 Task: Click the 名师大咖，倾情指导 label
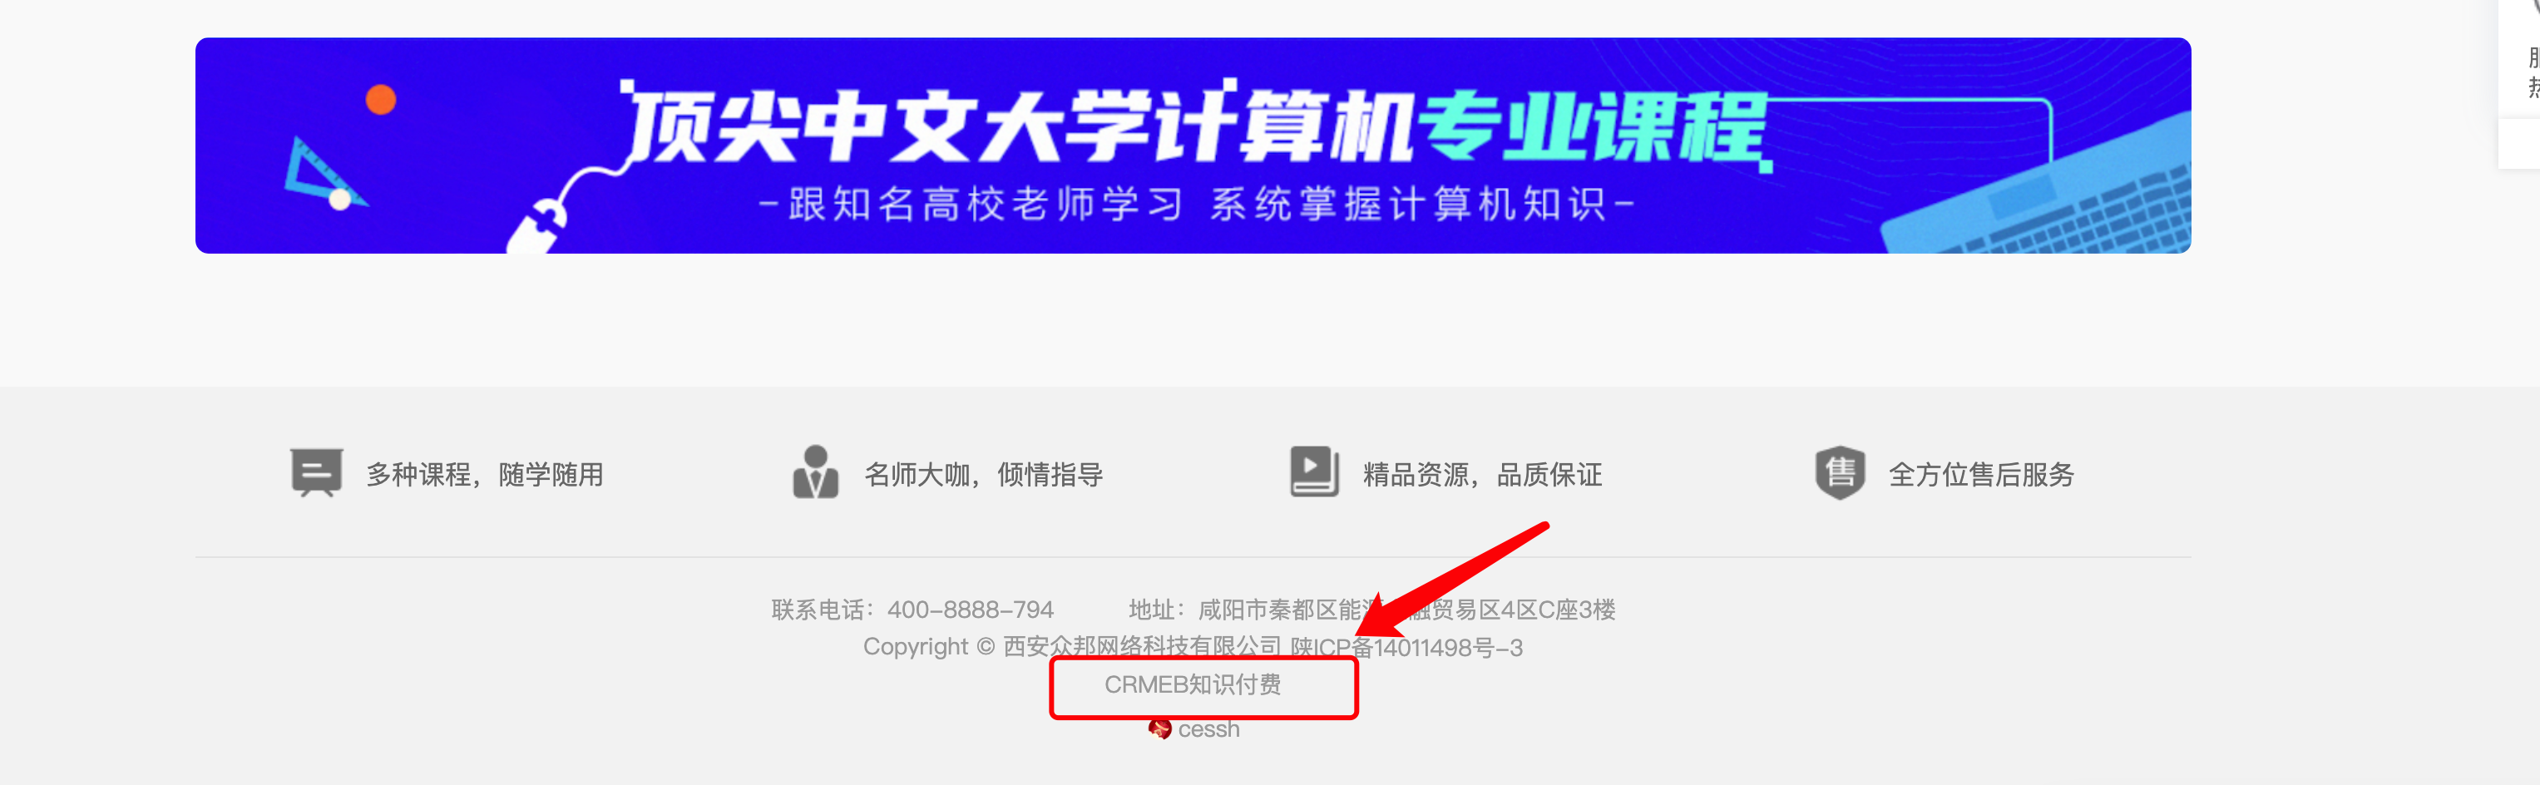tap(984, 474)
